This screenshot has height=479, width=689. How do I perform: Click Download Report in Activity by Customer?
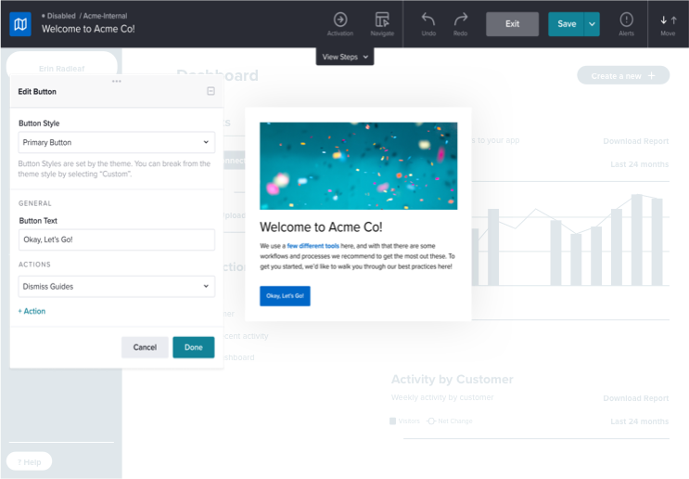[x=636, y=398]
